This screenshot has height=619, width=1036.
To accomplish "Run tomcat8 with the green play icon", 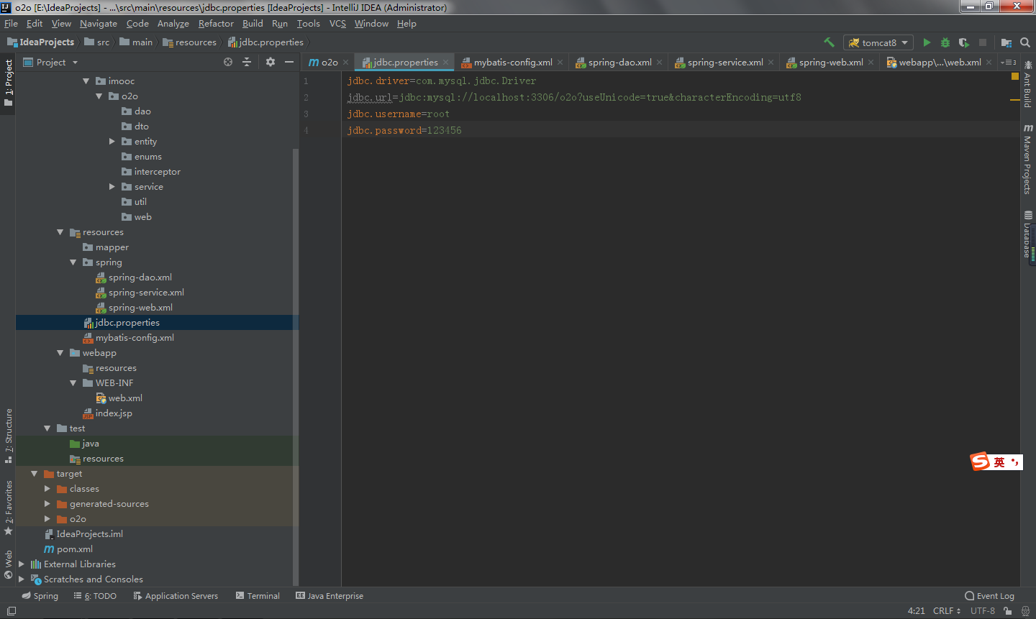I will pyautogui.click(x=927, y=42).
